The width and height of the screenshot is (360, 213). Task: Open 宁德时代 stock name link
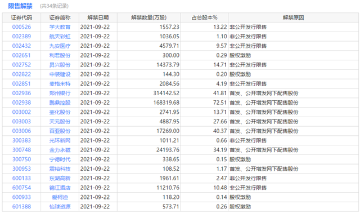pos(60,159)
